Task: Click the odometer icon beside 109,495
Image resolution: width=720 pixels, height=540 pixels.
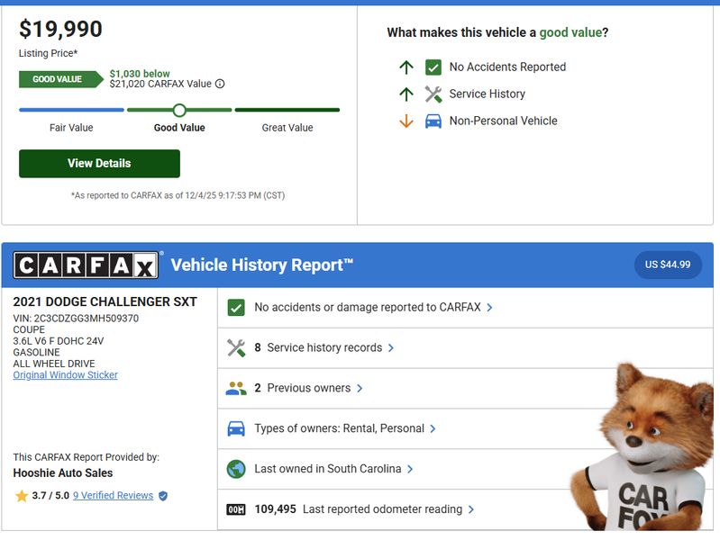Action: click(236, 509)
